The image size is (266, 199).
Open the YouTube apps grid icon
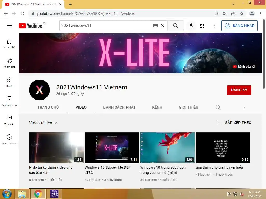(x=202, y=26)
